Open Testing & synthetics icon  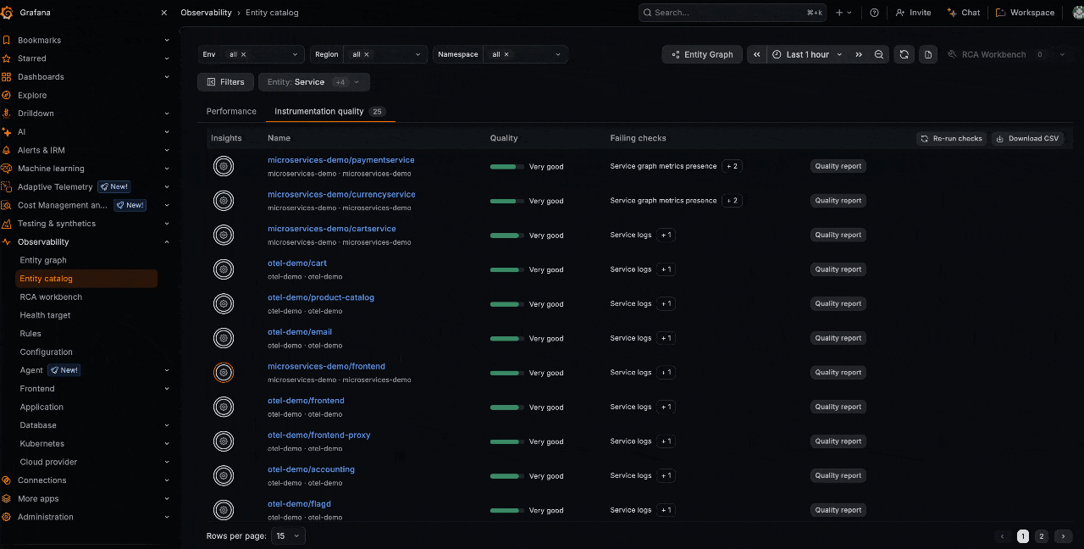pyautogui.click(x=7, y=224)
